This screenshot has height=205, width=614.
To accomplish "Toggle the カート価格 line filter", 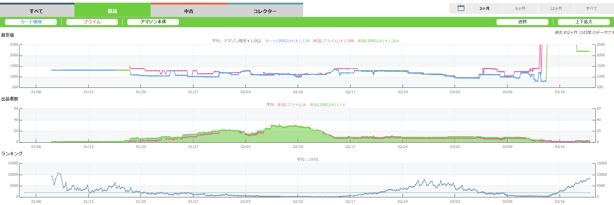I will pyautogui.click(x=31, y=22).
